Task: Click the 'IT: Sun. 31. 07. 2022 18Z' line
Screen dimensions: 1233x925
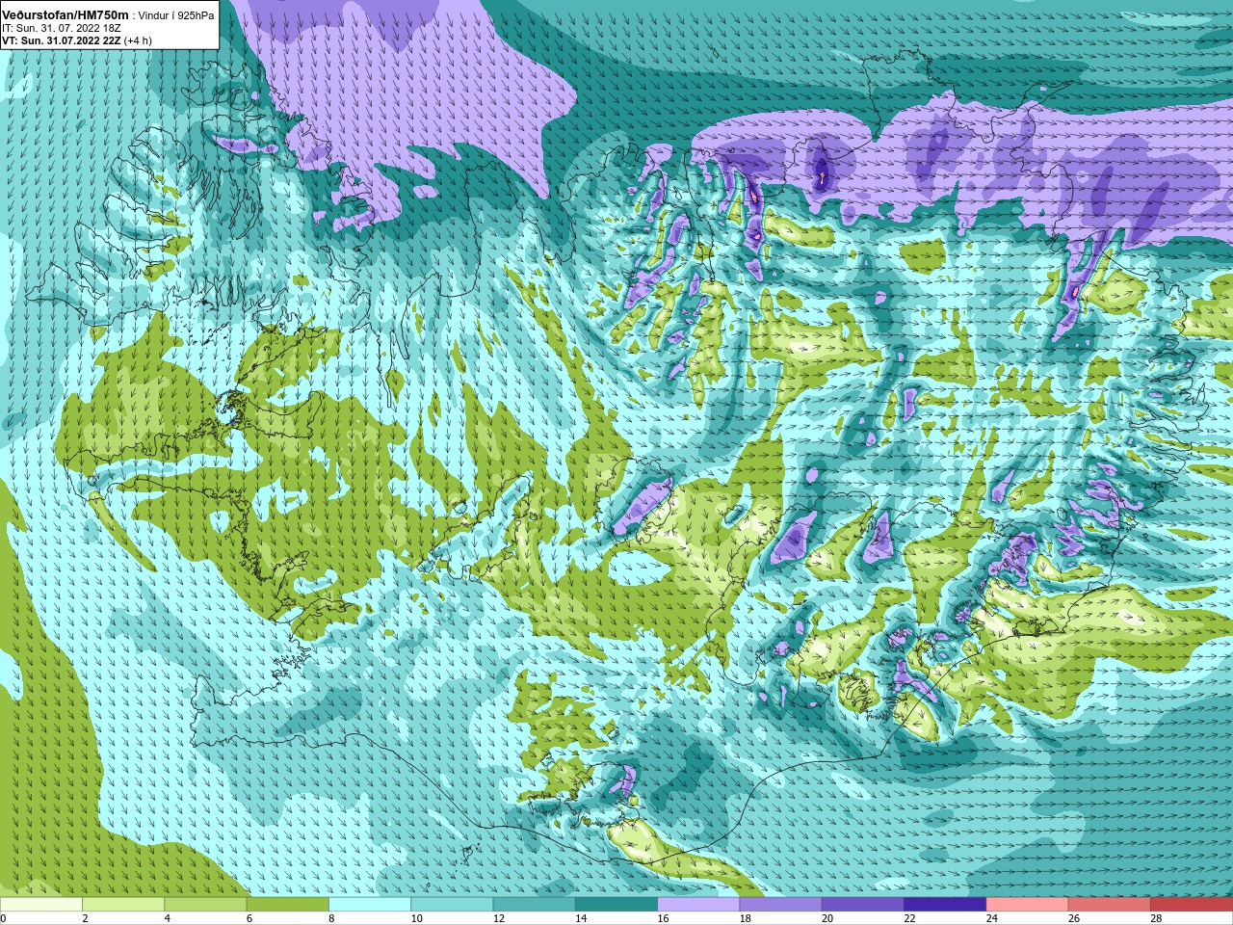Action: (x=62, y=28)
